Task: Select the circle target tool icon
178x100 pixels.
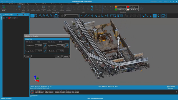Action: 92,16
